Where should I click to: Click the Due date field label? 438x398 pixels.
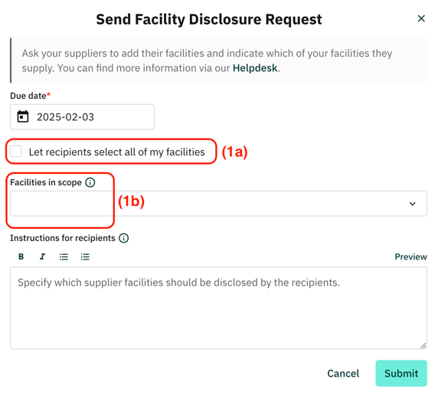(30, 96)
